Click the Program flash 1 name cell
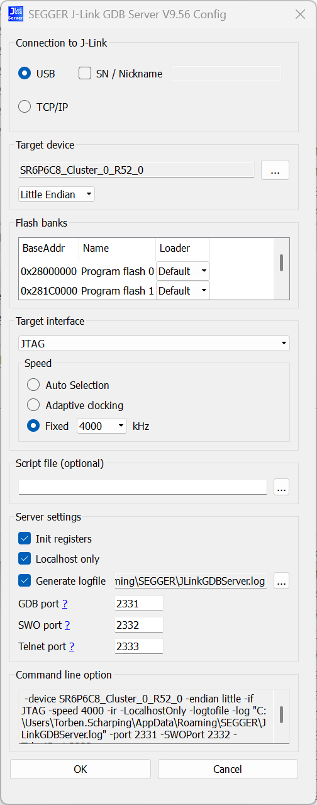Image resolution: width=317 pixels, height=805 pixels. tap(118, 291)
